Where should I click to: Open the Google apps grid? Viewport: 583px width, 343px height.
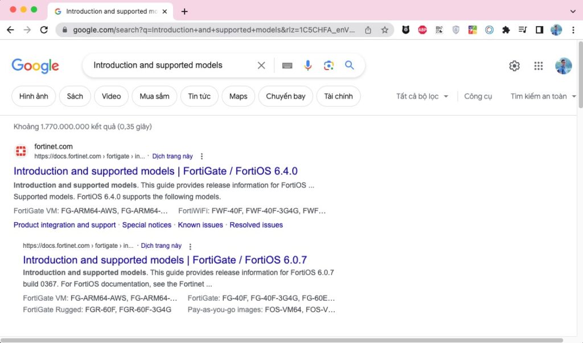tap(539, 66)
